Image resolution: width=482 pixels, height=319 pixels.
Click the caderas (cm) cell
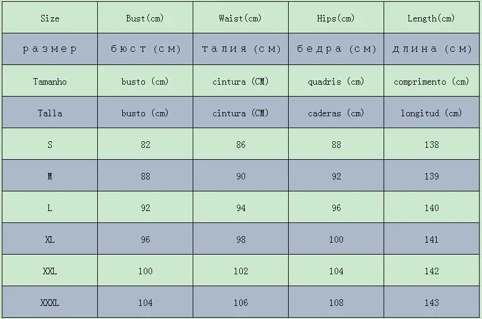(336, 113)
